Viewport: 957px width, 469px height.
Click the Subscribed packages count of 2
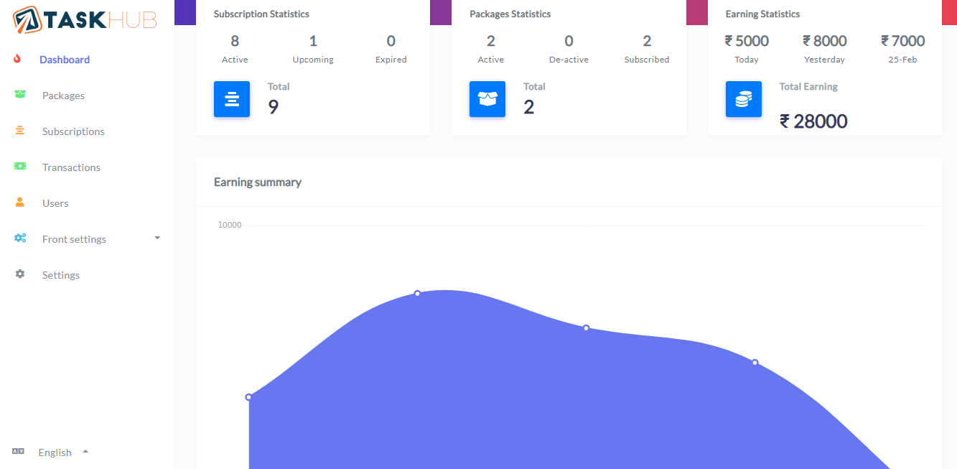(x=646, y=41)
